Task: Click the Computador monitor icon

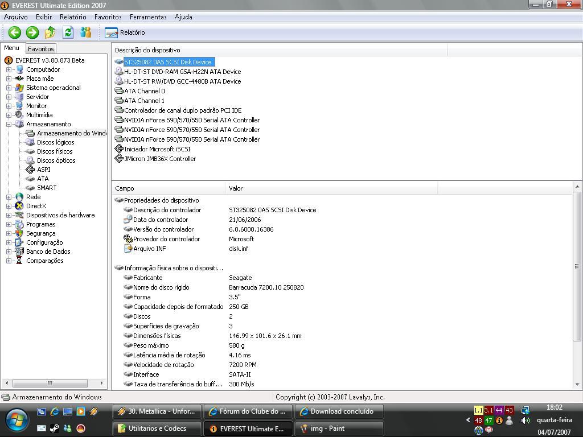Action: 19,69
